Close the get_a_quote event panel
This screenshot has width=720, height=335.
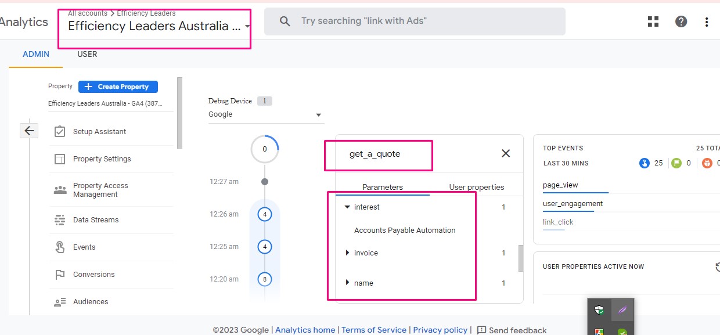point(506,153)
